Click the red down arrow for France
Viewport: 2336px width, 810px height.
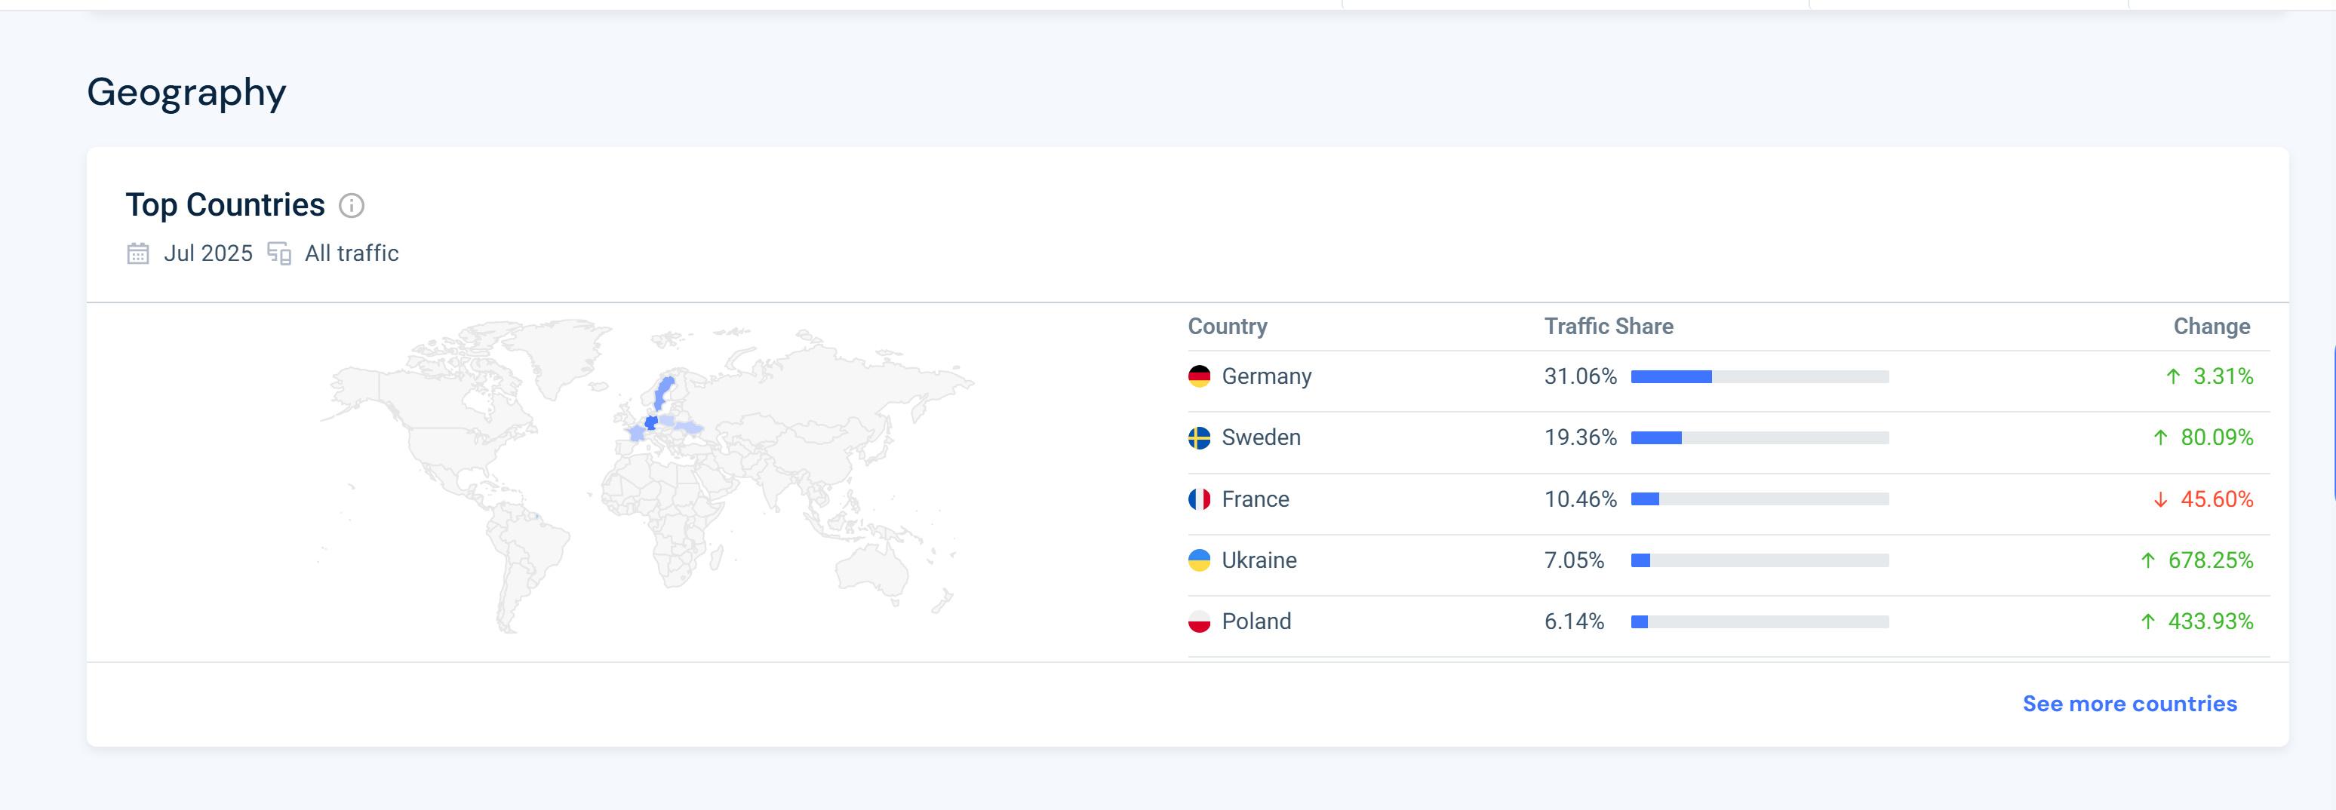[x=2160, y=500]
